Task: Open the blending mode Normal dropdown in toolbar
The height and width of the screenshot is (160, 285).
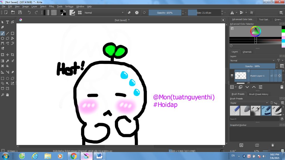Action: pyautogui.click(x=104, y=13)
